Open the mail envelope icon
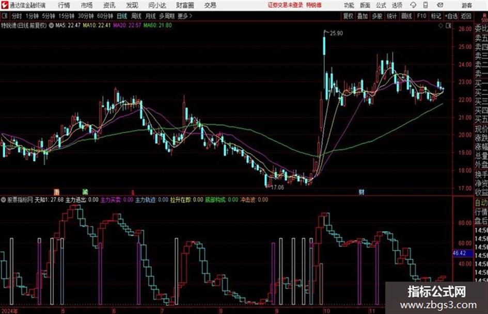The height and width of the screenshot is (314, 488). point(440,5)
